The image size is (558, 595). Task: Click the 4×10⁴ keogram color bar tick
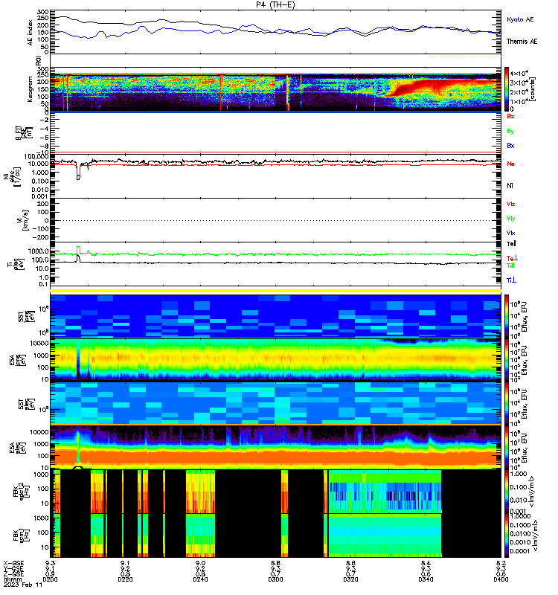[519, 74]
